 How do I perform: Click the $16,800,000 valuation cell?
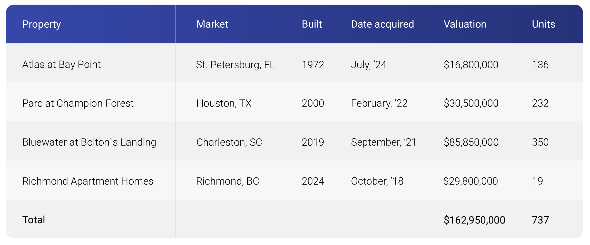[471, 65]
